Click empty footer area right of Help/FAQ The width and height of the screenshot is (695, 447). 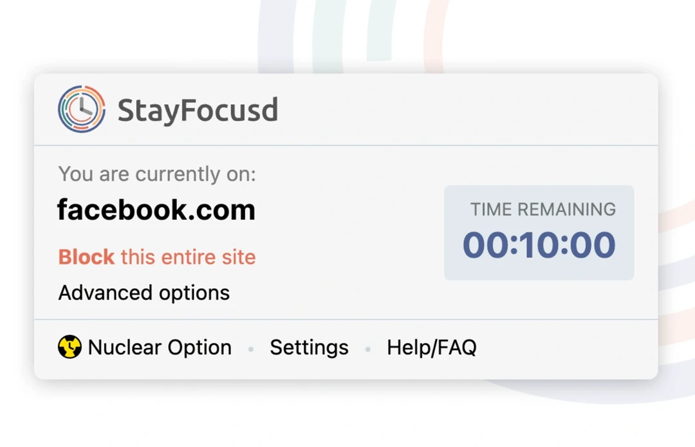[566, 347]
